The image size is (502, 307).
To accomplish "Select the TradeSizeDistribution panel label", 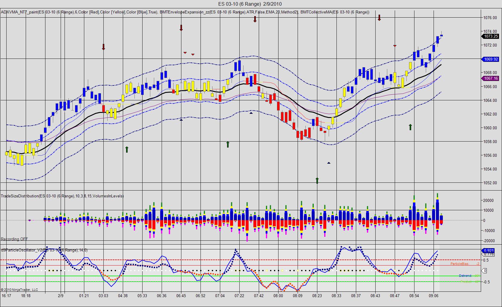I will click(x=62, y=196).
